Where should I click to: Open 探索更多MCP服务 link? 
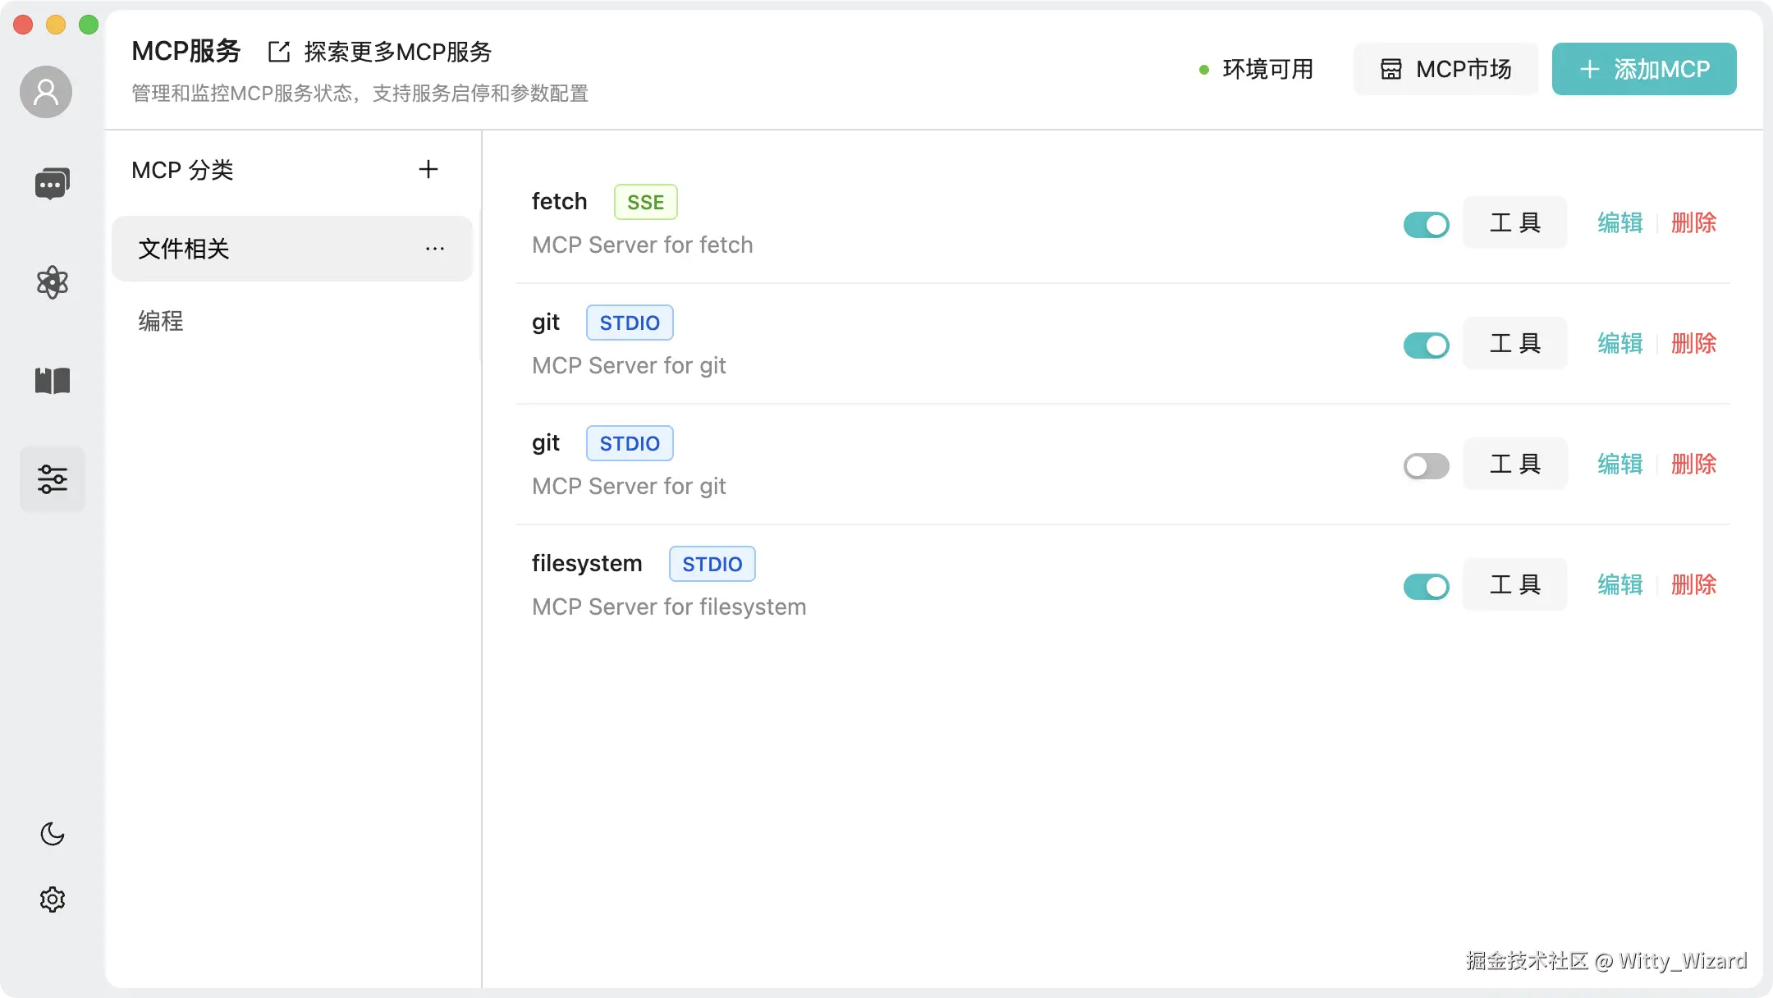coord(381,52)
